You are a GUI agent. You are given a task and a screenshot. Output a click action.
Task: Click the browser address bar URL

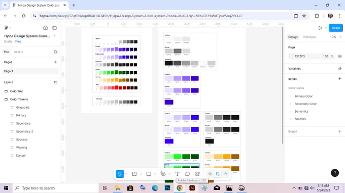141,16
